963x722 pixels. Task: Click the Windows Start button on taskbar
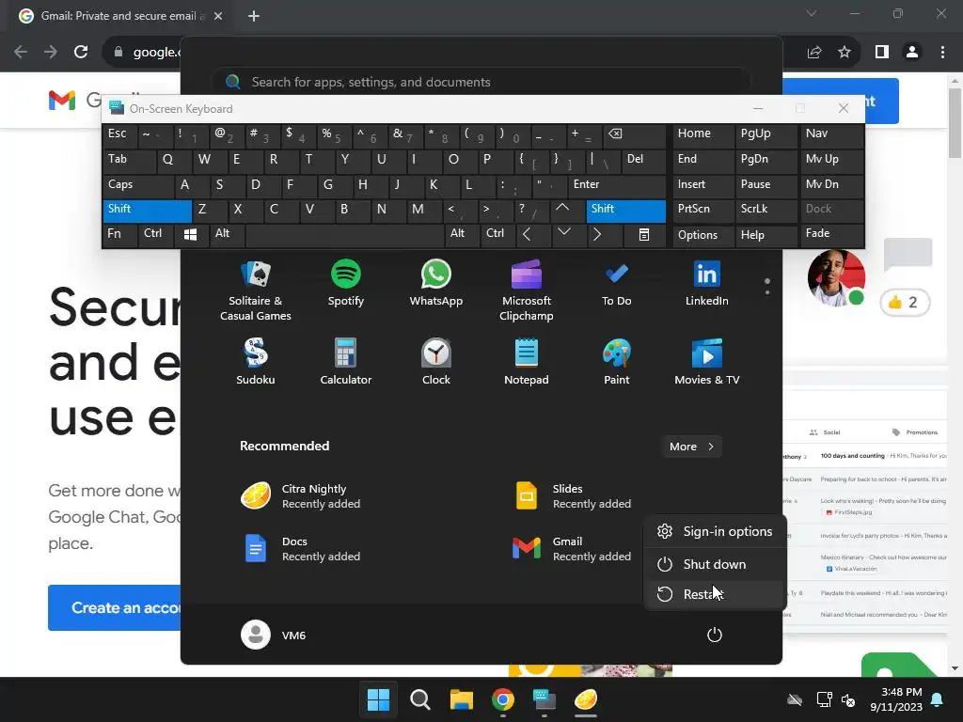pyautogui.click(x=378, y=699)
